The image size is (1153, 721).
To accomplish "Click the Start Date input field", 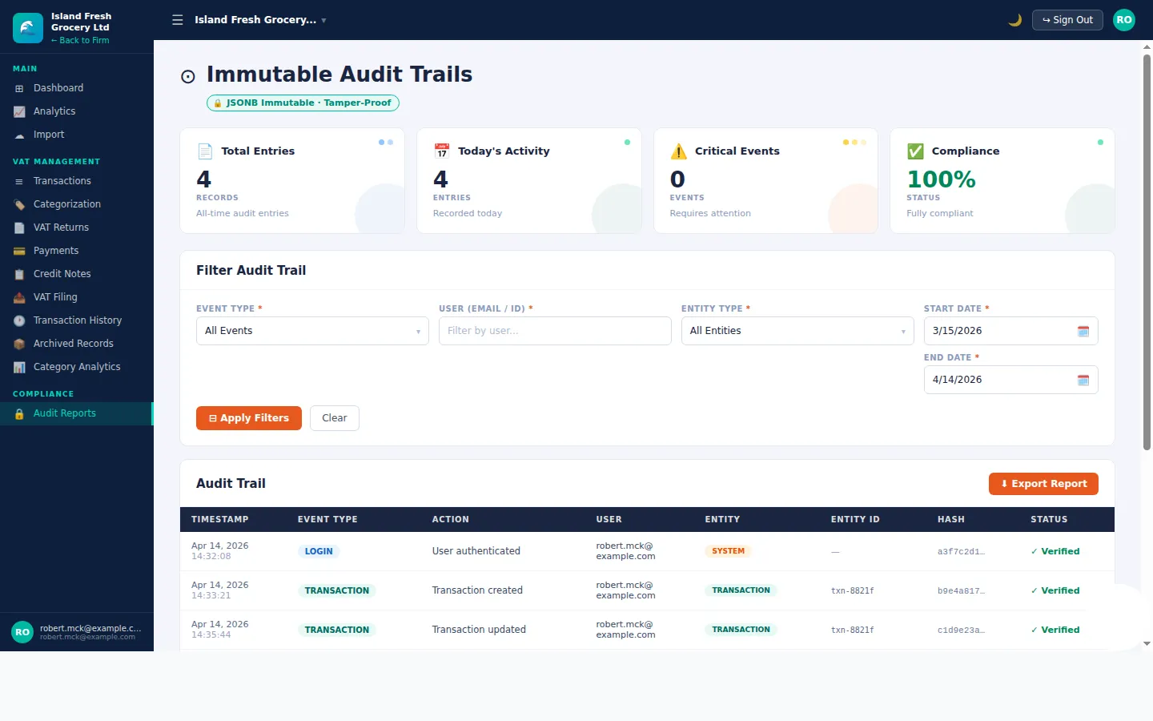I will (x=1010, y=331).
